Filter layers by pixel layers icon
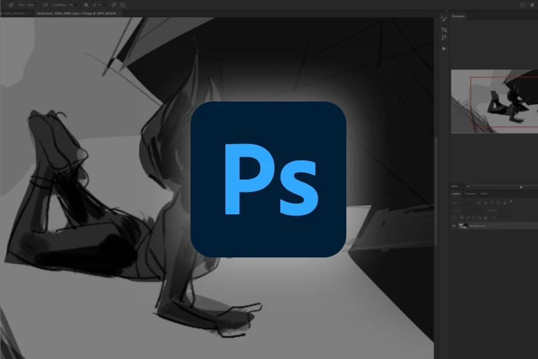The width and height of the screenshot is (538, 359). 479,202
